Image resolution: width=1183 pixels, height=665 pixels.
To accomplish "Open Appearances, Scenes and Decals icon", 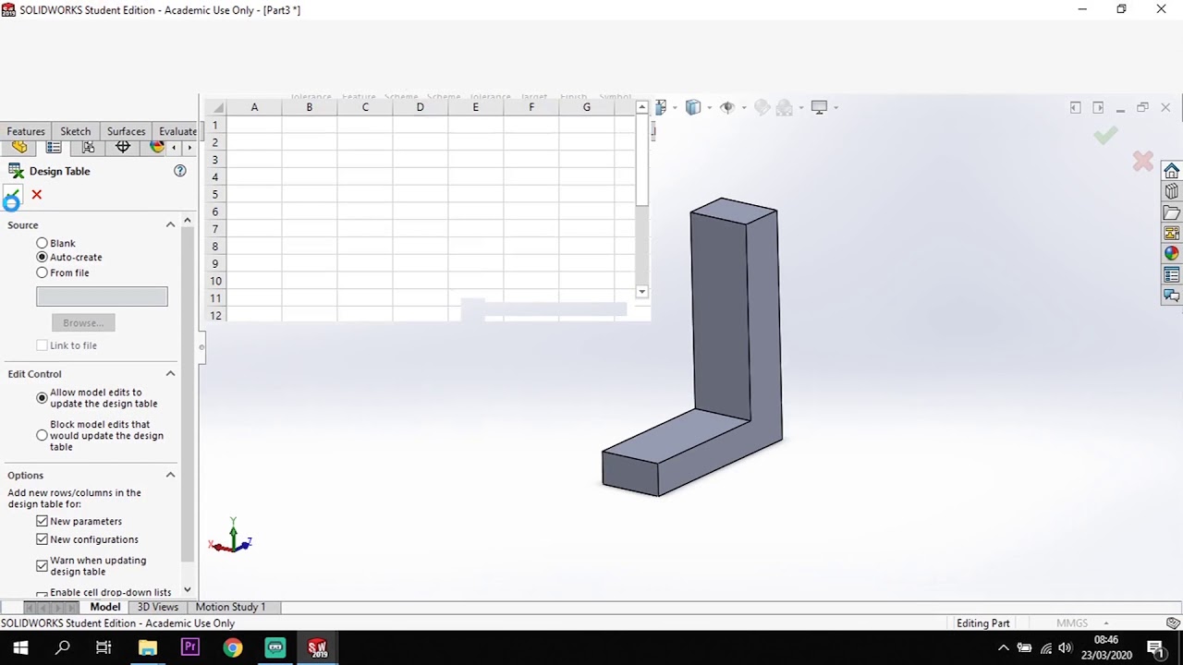I will [x=1172, y=254].
